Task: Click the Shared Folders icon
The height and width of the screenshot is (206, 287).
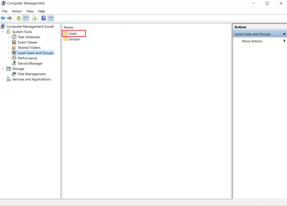Action: 14,47
